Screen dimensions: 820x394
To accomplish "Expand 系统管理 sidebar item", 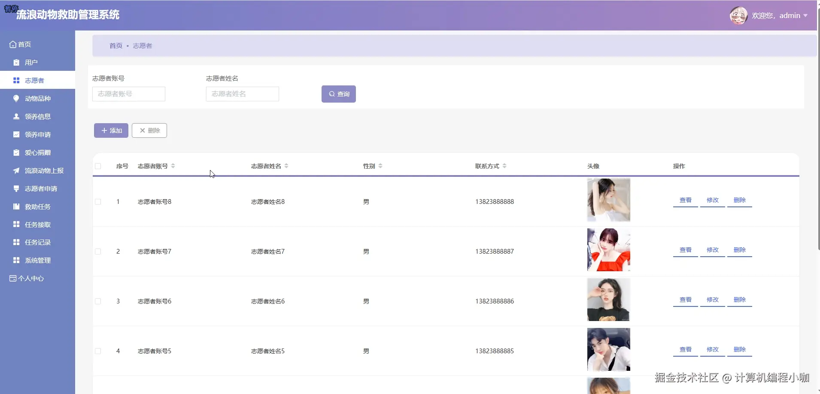I will click(37, 261).
